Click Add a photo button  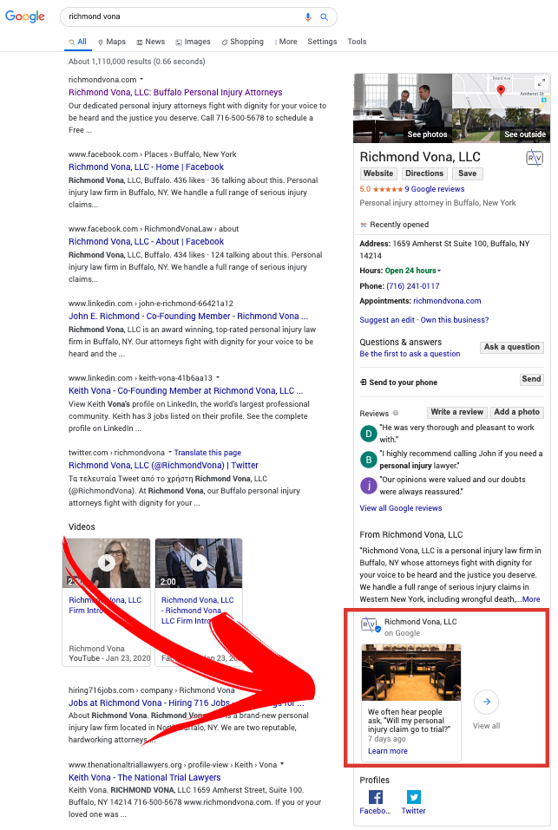pos(516,412)
